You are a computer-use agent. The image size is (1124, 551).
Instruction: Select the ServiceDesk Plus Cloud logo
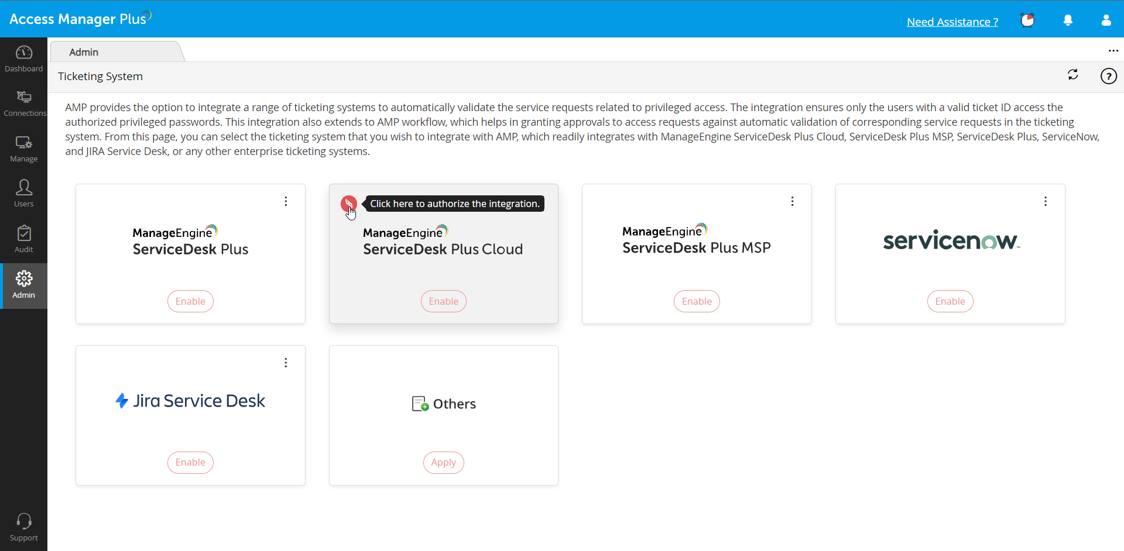pos(443,240)
